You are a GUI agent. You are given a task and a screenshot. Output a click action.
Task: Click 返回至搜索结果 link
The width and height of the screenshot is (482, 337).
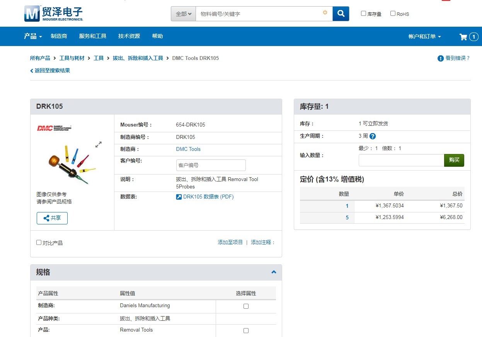pyautogui.click(x=50, y=70)
